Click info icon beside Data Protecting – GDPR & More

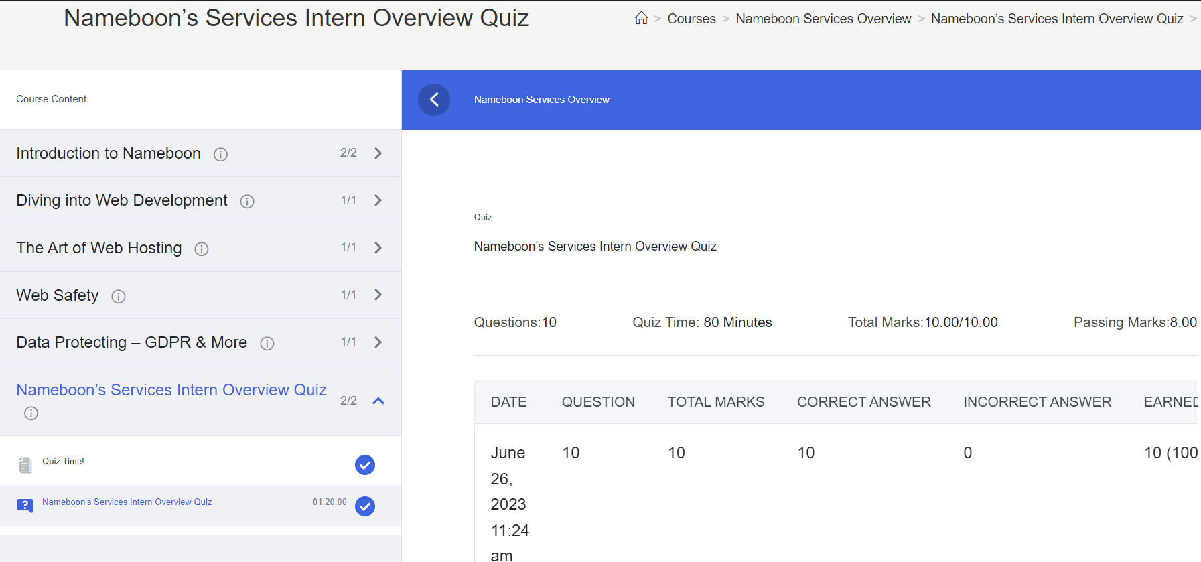(267, 344)
